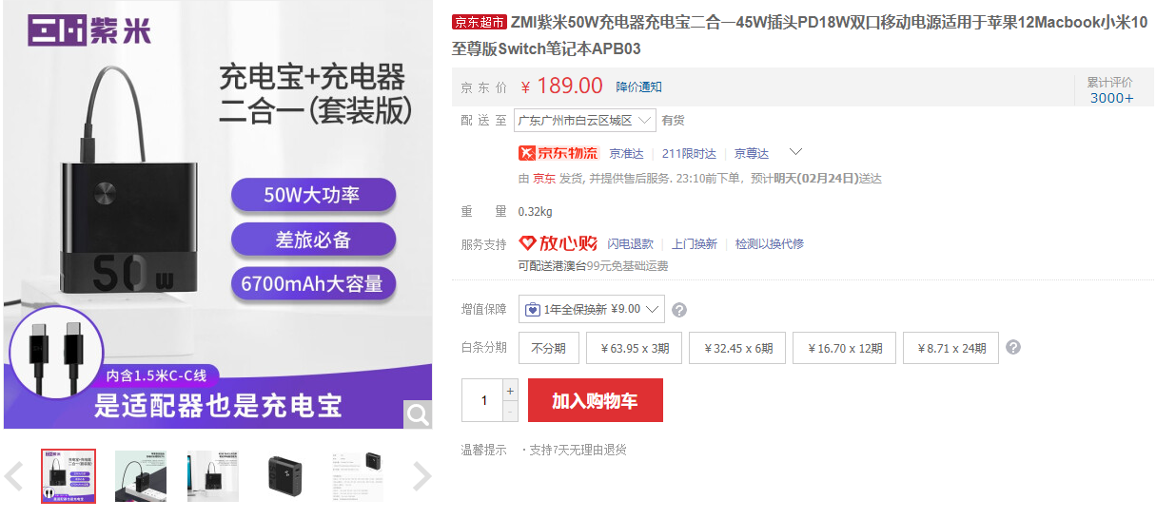Open the 1年全保换新 warranty dropdown
This screenshot has width=1156, height=519.
[x=591, y=309]
